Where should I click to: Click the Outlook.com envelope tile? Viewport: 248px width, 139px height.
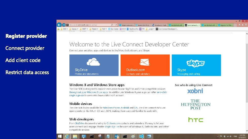tap(145, 65)
